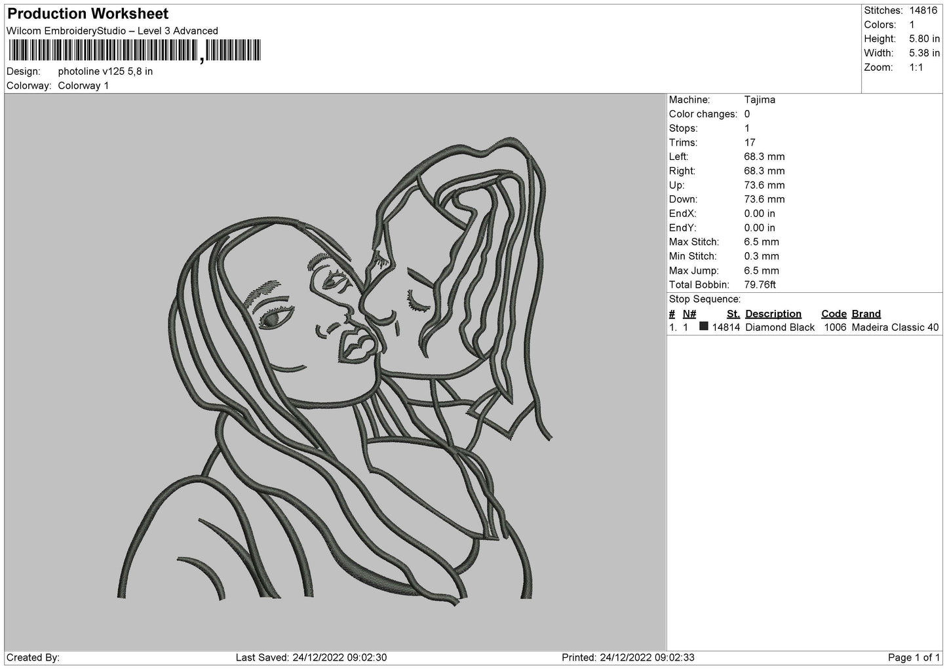
Task: Click the St. column header
Action: click(x=733, y=314)
